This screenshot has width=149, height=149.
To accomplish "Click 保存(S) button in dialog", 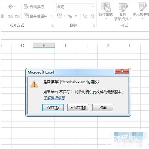I will point(53,108).
